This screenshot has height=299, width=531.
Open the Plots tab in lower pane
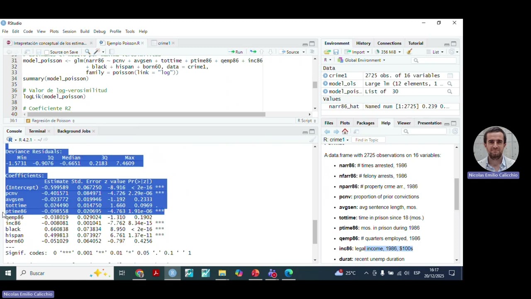click(x=345, y=123)
